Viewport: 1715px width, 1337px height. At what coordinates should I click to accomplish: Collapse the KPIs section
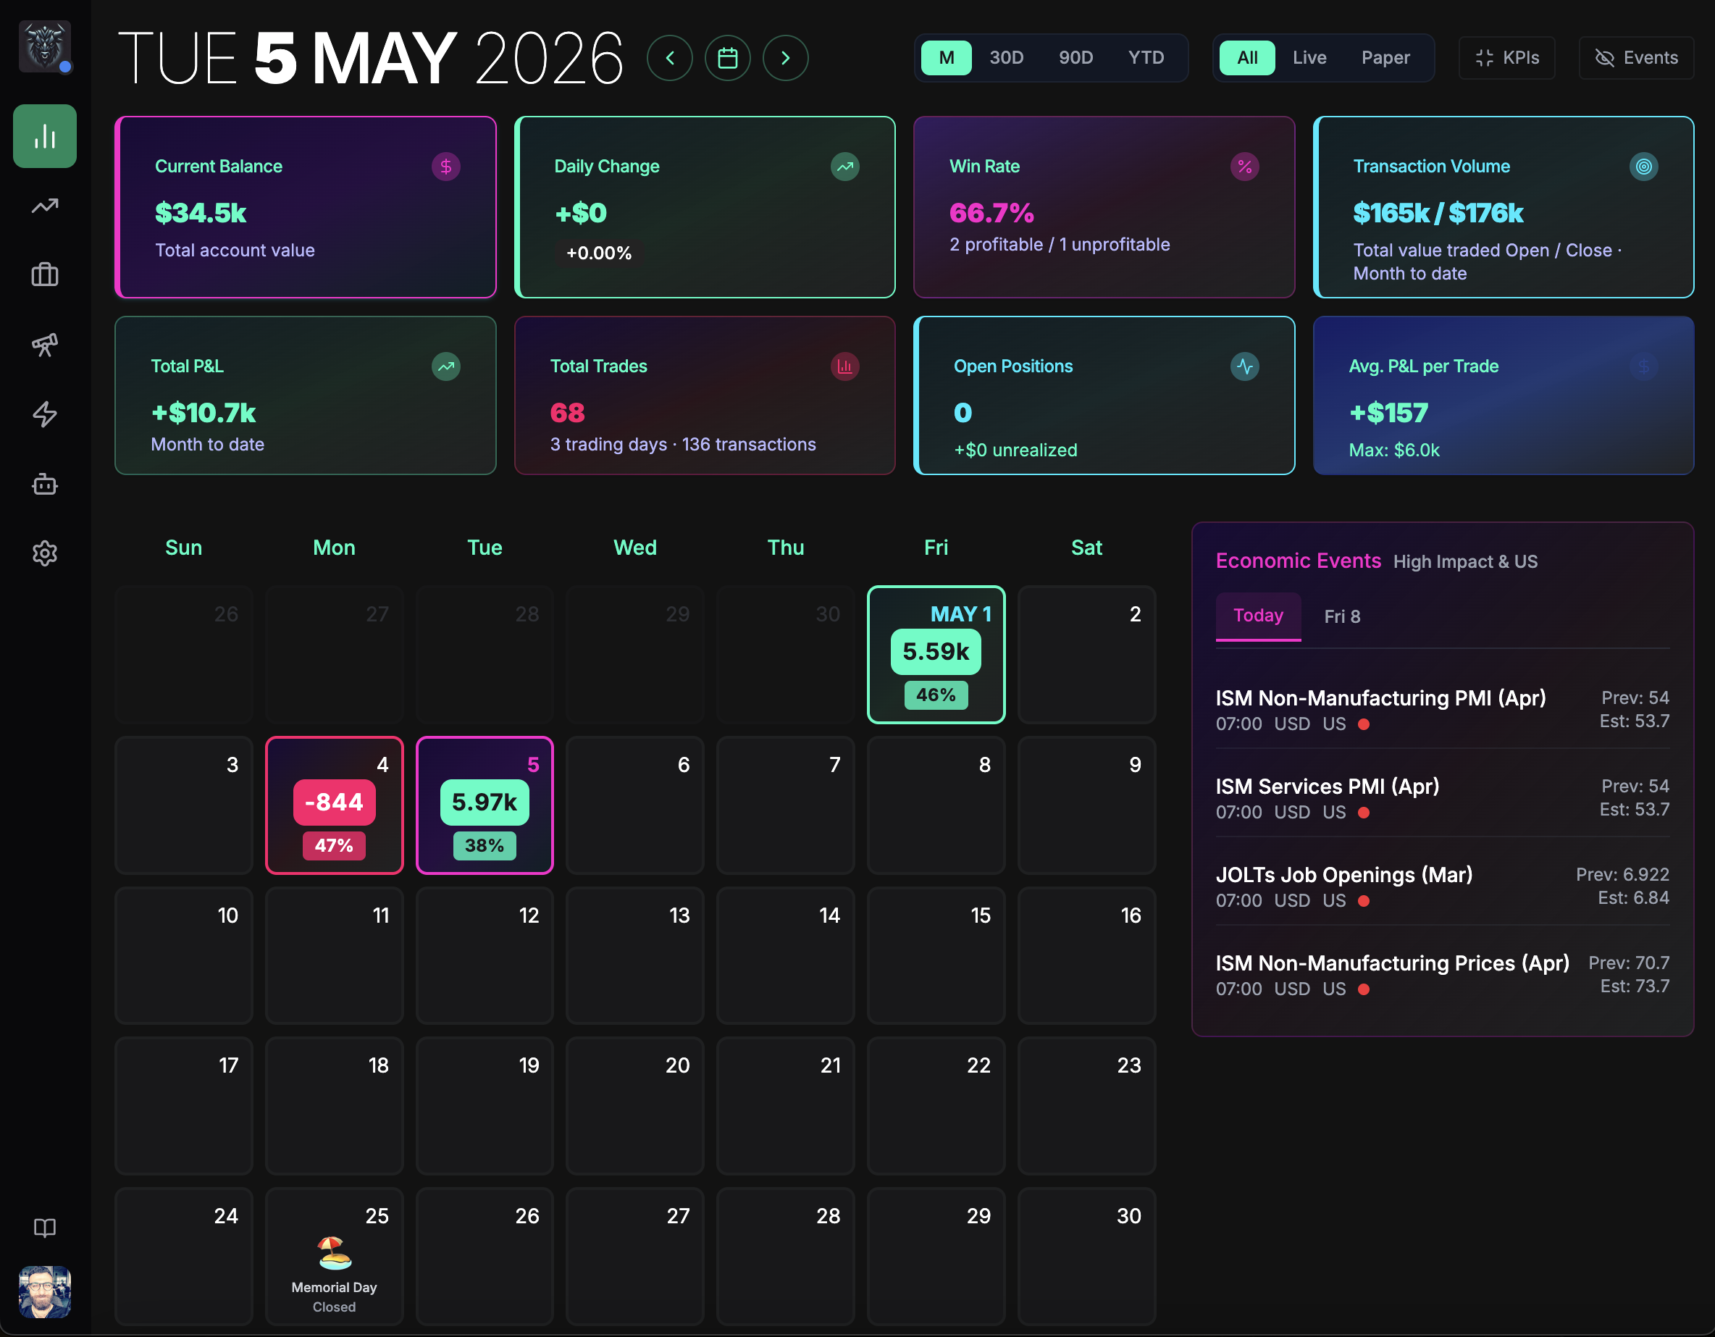(x=1507, y=58)
